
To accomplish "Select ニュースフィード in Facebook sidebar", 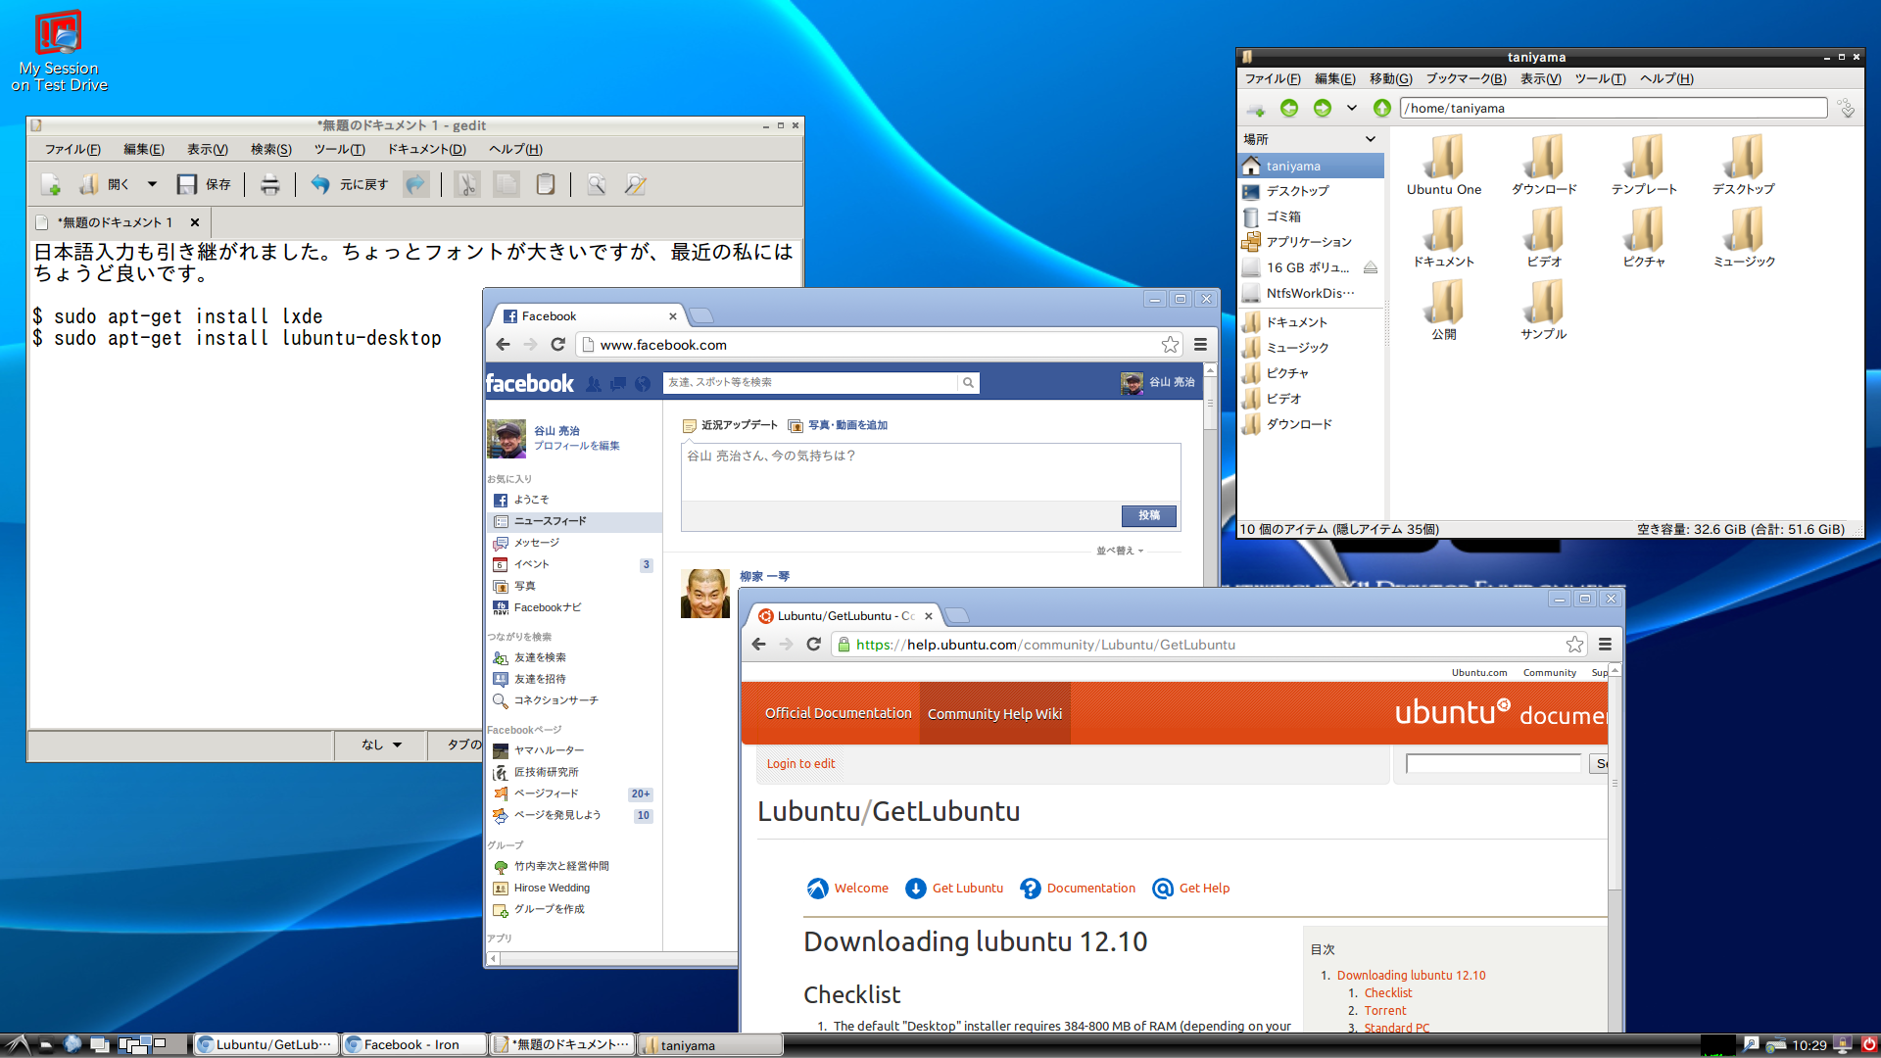I will pyautogui.click(x=574, y=521).
